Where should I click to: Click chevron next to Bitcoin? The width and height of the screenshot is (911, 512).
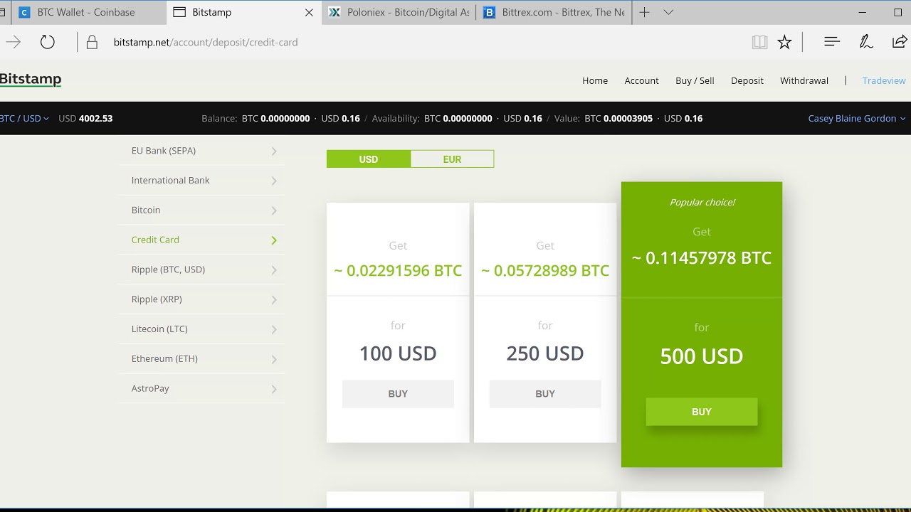[274, 210]
